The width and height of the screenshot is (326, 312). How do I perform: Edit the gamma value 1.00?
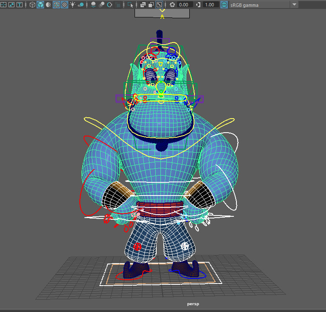pos(211,5)
